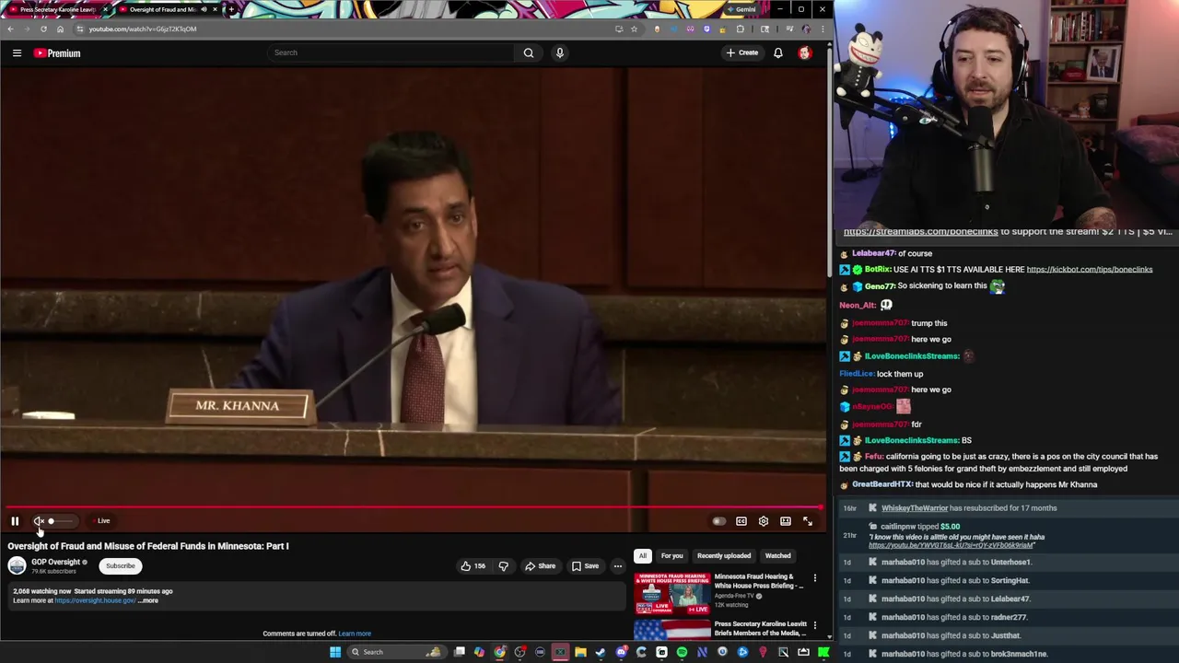Subscribe to GOP Oversight
The image size is (1179, 663).
[120, 565]
